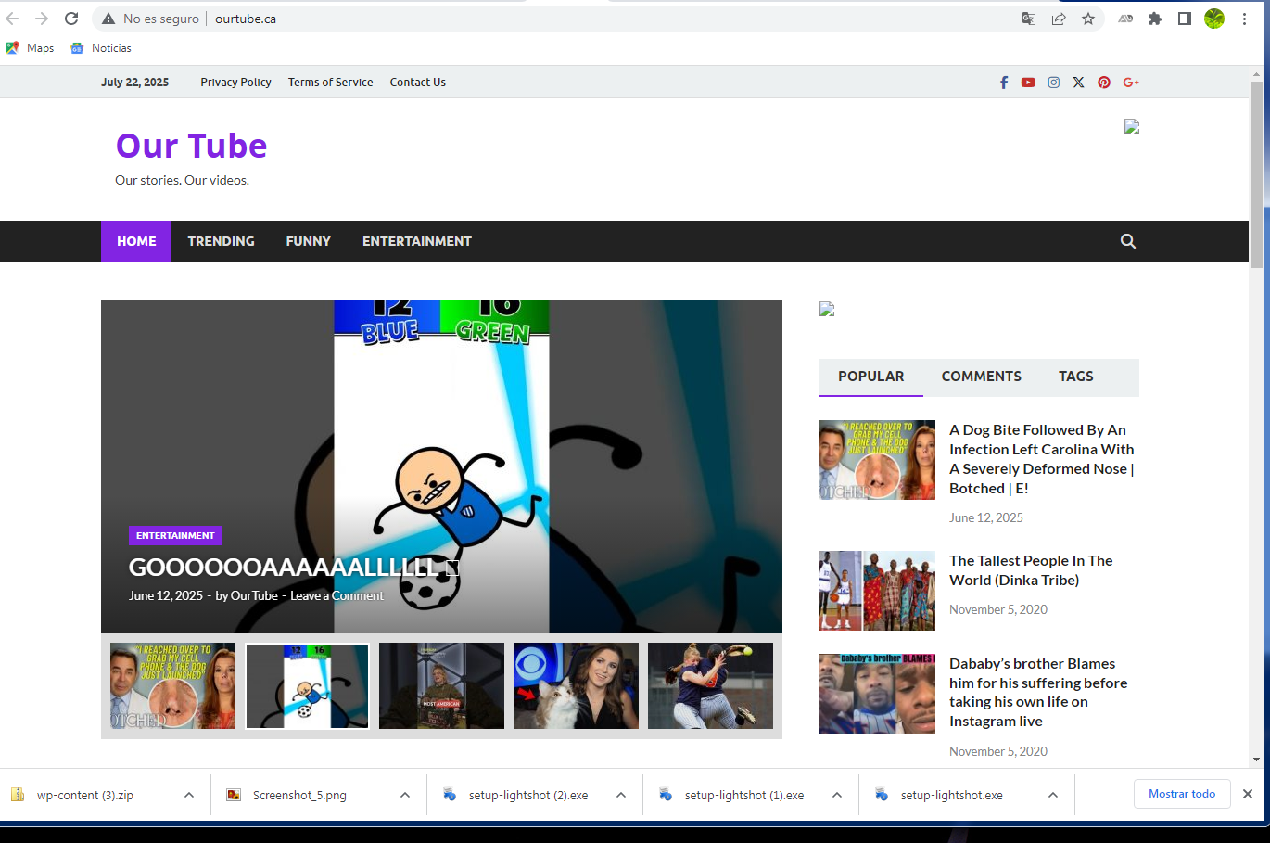The width and height of the screenshot is (1270, 843).
Task: Open the Trending menu item
Action: 221,241
